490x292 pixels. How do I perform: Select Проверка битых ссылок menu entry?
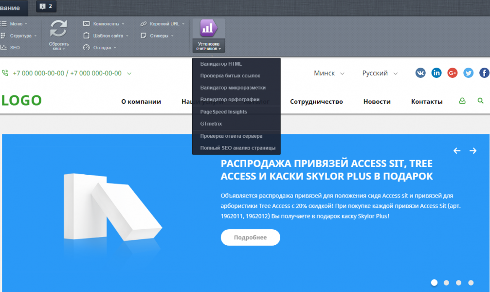coord(236,75)
